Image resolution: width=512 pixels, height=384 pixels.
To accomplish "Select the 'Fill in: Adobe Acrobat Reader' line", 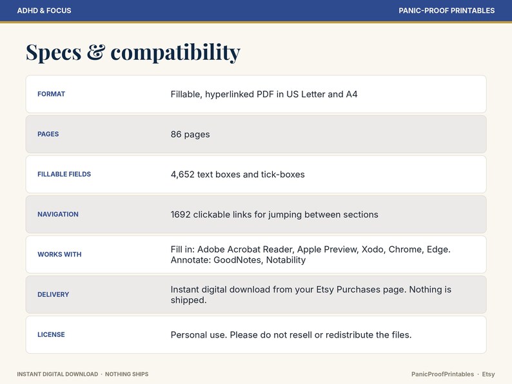I will [310, 249].
